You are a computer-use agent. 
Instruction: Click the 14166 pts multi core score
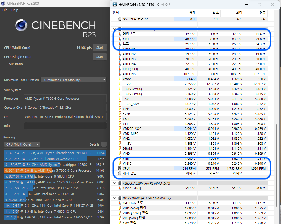tap(84, 48)
